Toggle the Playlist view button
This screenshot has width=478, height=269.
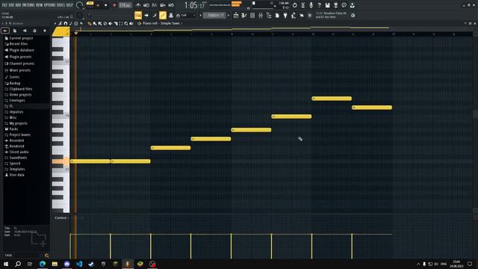pos(236,15)
